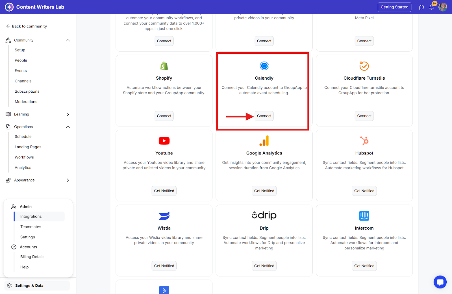Click the Cloudflare Turnstile logo icon
The width and height of the screenshot is (452, 294).
(x=364, y=66)
